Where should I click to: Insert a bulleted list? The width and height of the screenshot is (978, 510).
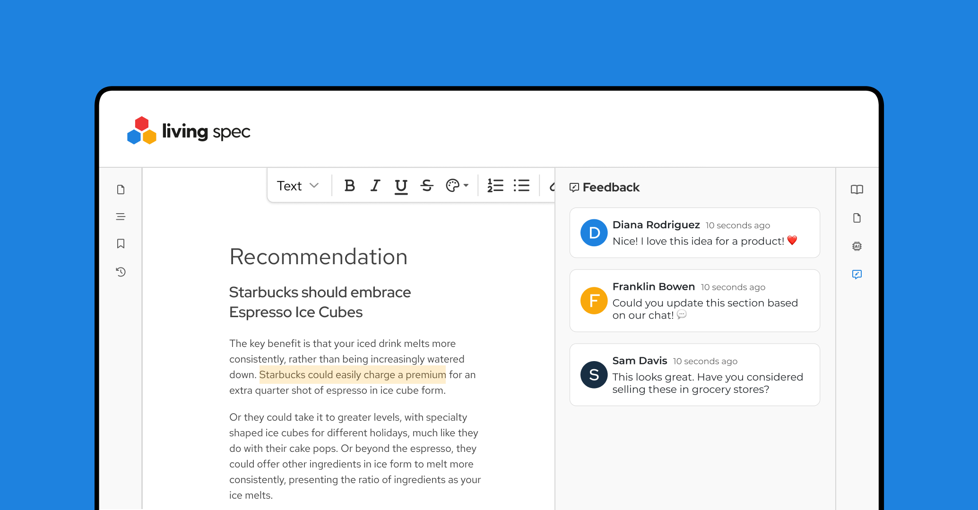(521, 186)
